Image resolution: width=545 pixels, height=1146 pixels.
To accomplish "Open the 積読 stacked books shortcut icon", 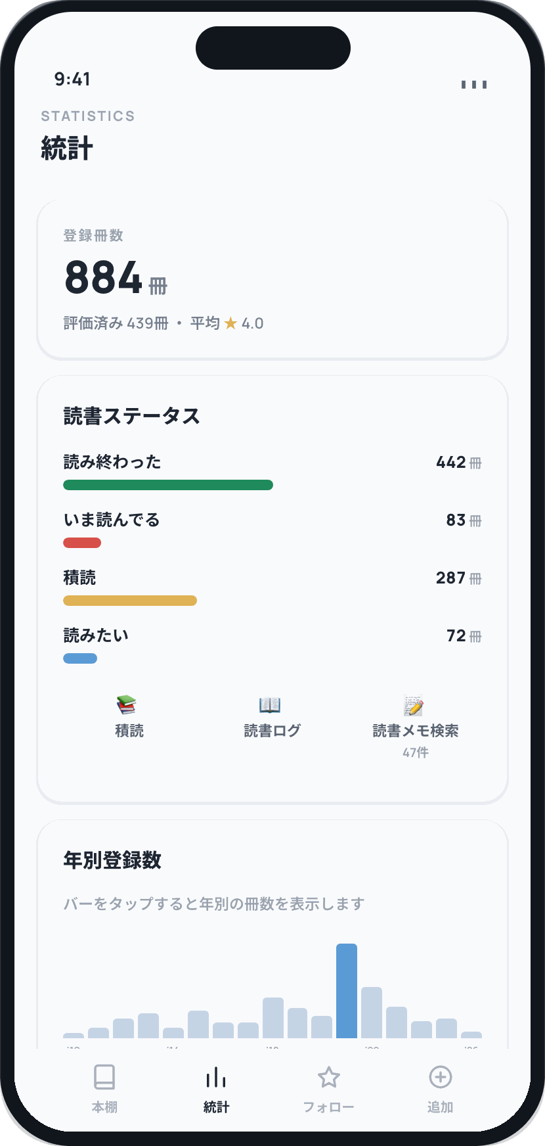I will 127,705.
